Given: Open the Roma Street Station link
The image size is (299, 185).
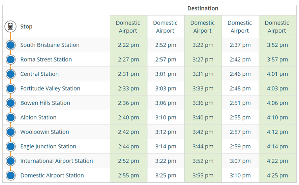Looking at the screenshot, I should pos(46,60).
